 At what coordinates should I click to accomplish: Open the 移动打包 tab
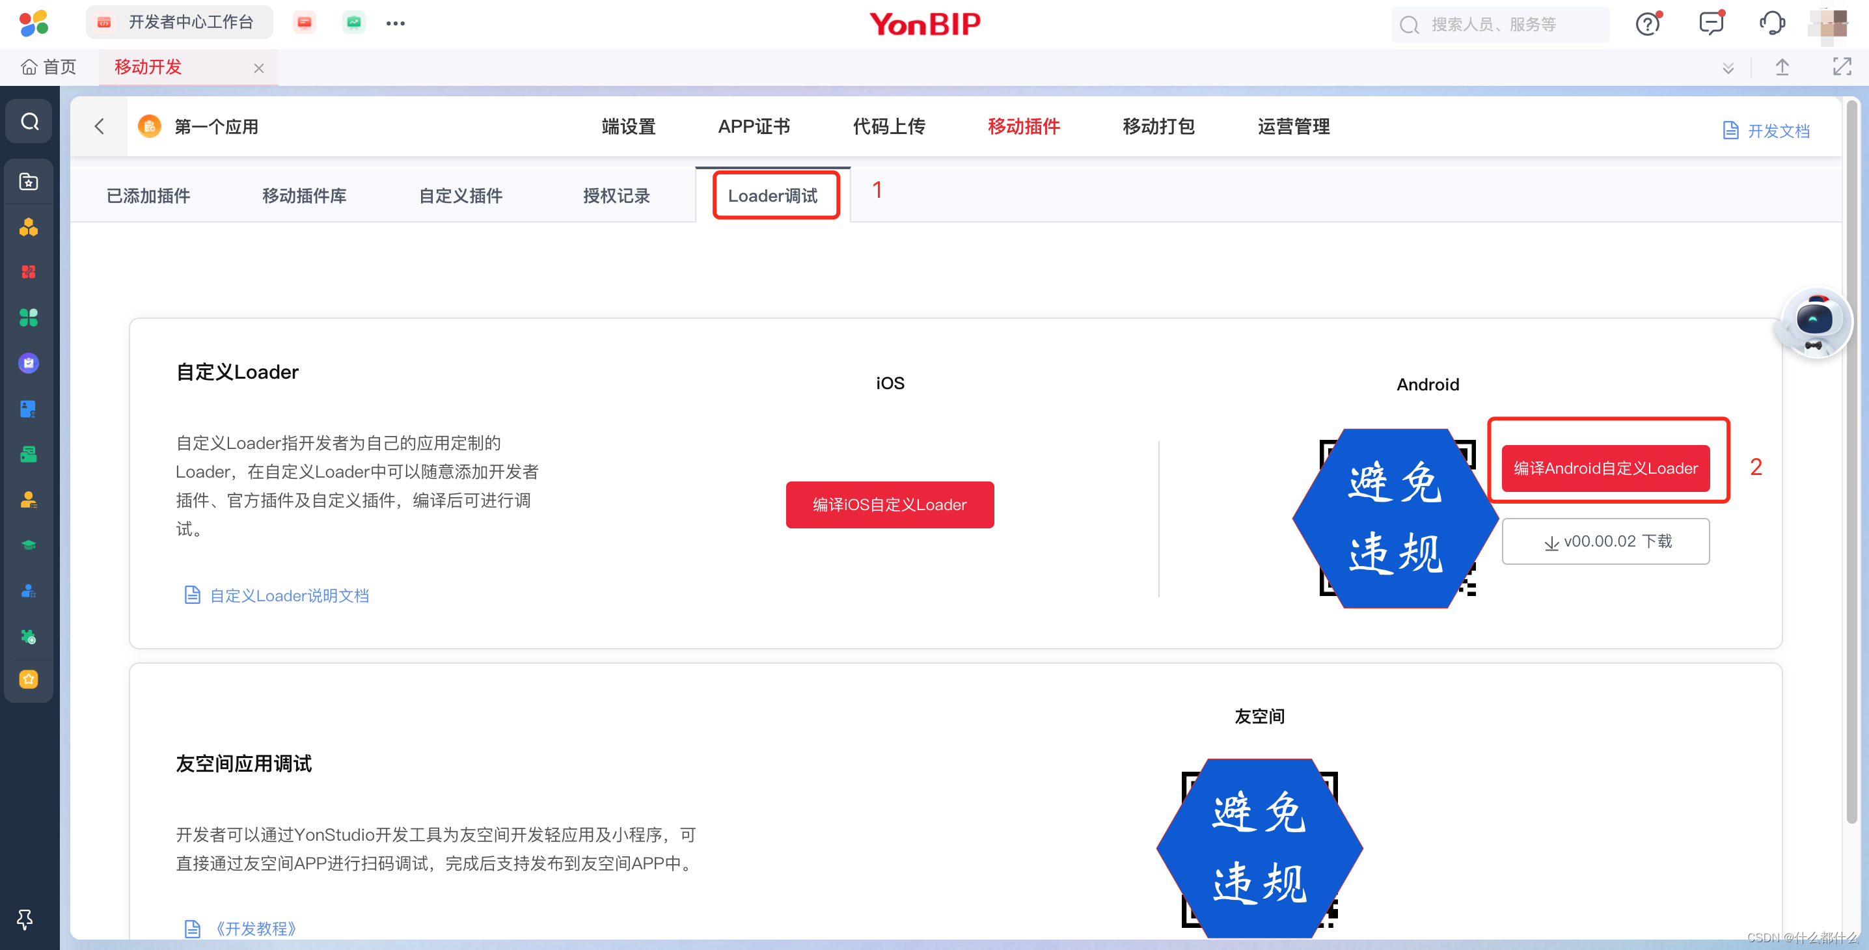point(1156,126)
